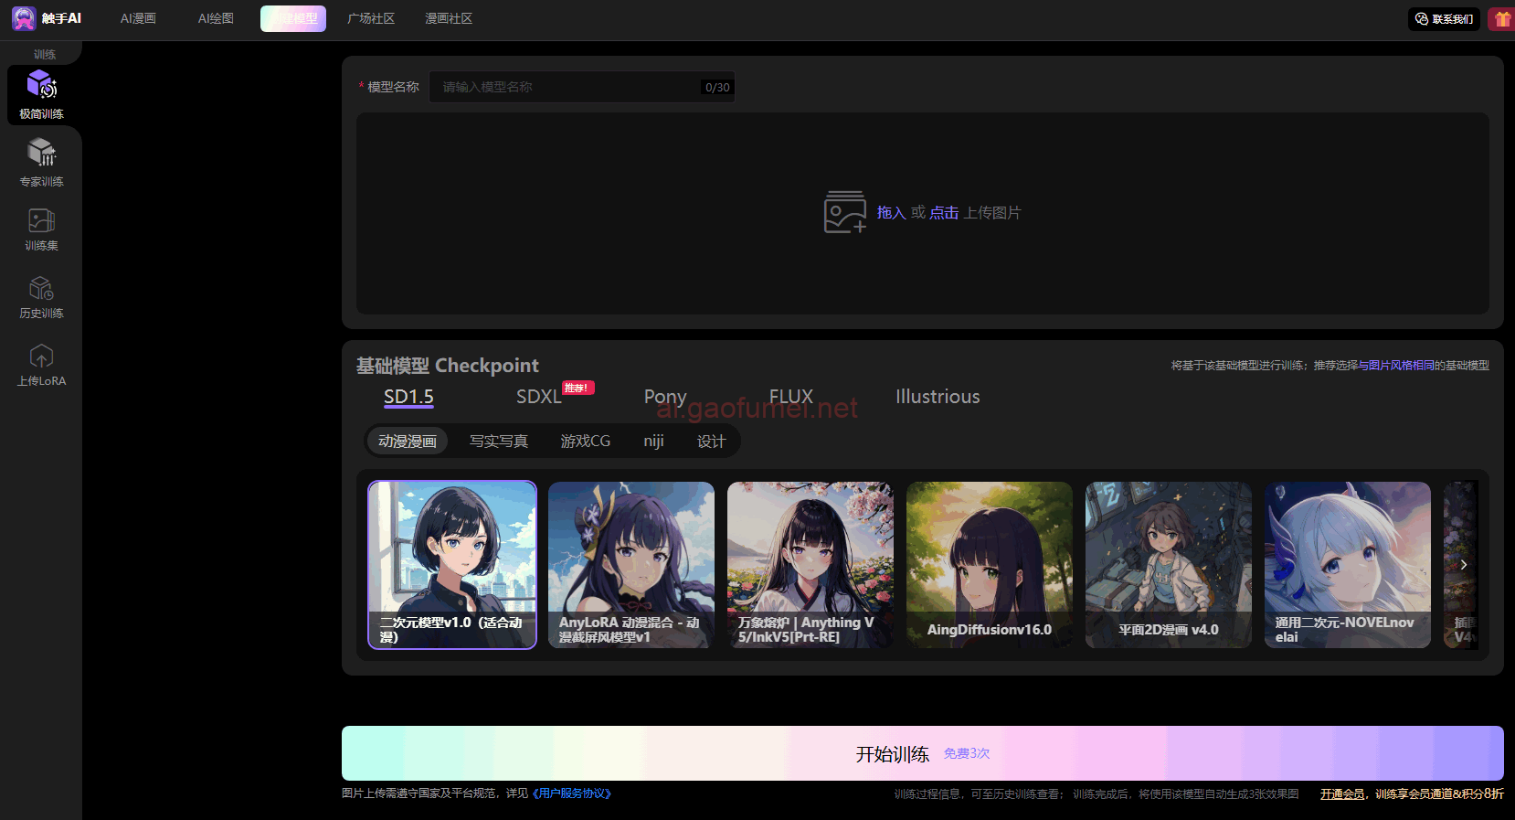Switch to the SDXL base model tab
1515x820 pixels.
(x=538, y=397)
